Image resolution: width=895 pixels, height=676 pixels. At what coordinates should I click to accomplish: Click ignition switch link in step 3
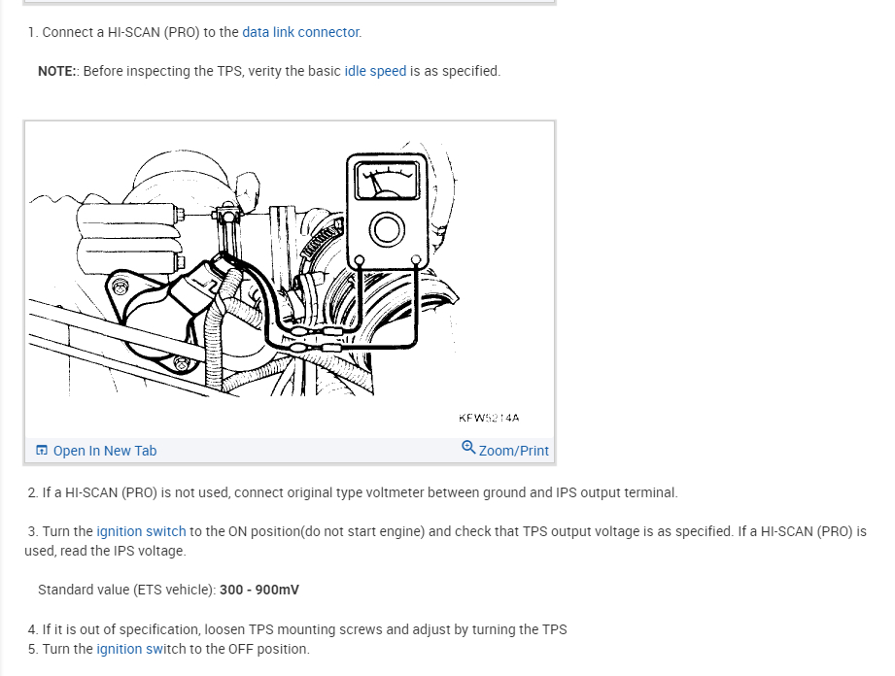[x=142, y=531]
